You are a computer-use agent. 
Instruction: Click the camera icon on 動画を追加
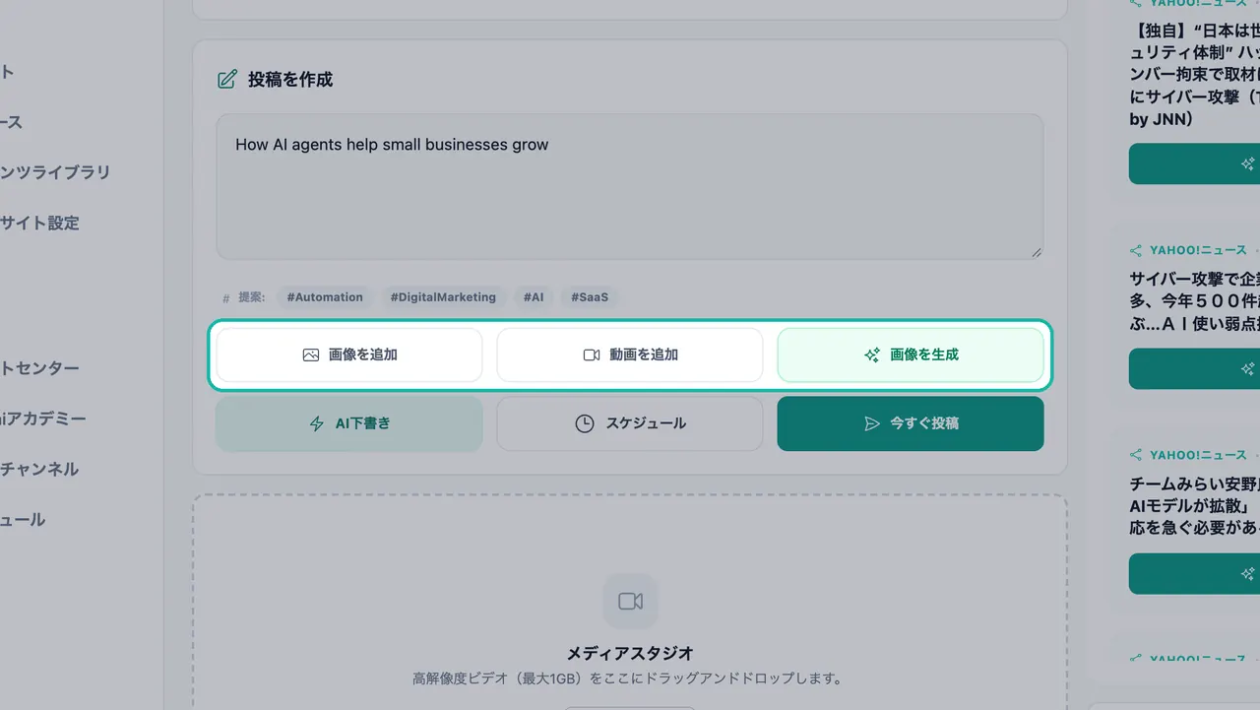coord(592,355)
